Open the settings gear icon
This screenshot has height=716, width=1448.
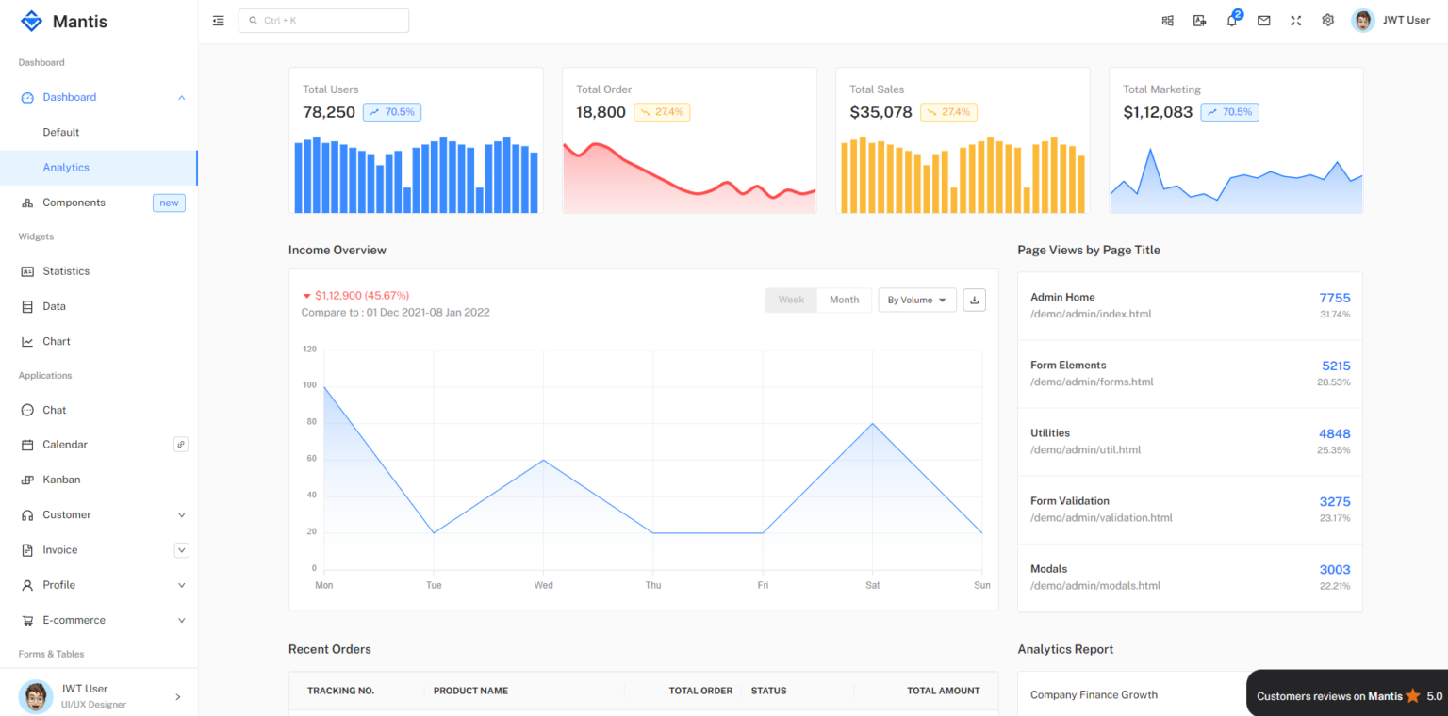(1327, 21)
